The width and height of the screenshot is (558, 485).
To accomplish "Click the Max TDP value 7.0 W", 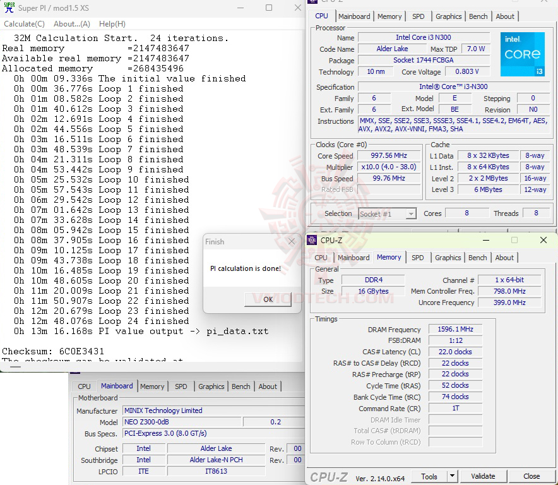I will tap(476, 49).
